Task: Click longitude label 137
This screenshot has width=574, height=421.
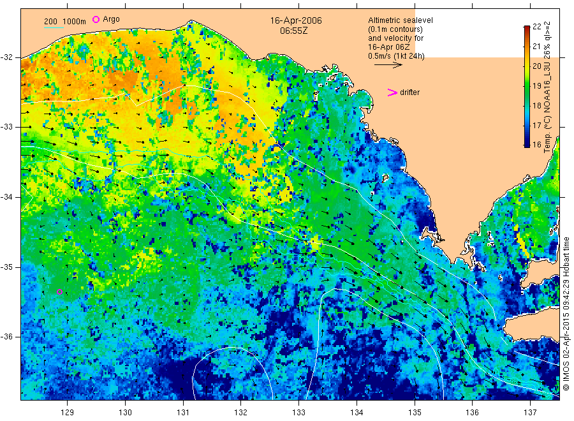Action: click(530, 413)
